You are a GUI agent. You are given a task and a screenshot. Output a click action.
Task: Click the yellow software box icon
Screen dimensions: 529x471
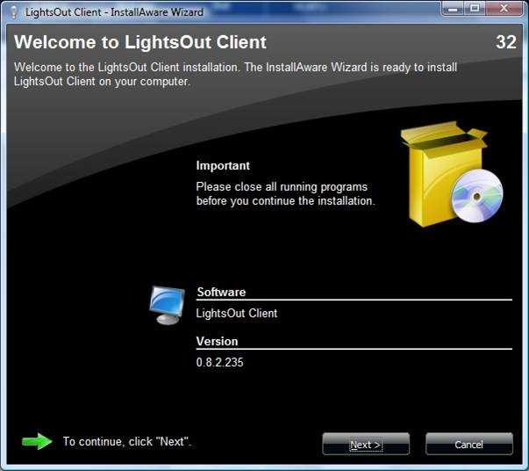[x=452, y=174]
